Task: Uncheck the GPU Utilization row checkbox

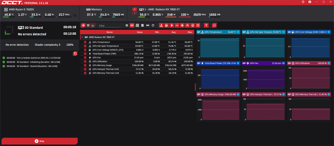Action: pyautogui.click(x=85, y=61)
